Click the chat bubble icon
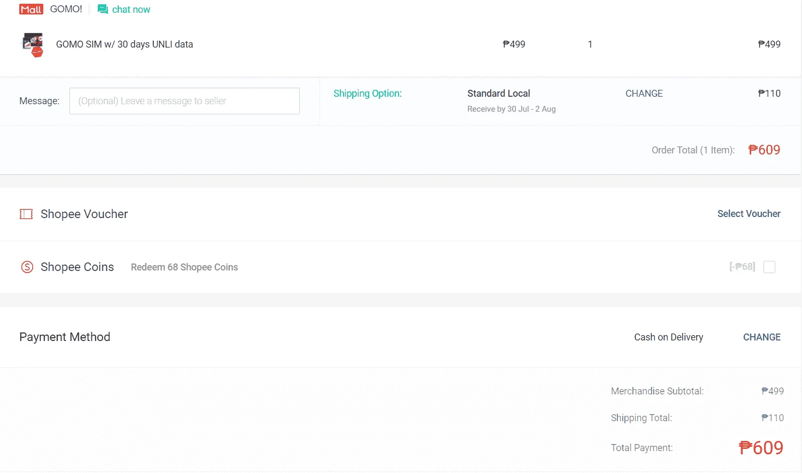The image size is (802, 473). 103,10
